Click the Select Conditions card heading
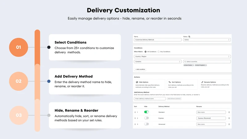247x139 pixels. click(70, 42)
